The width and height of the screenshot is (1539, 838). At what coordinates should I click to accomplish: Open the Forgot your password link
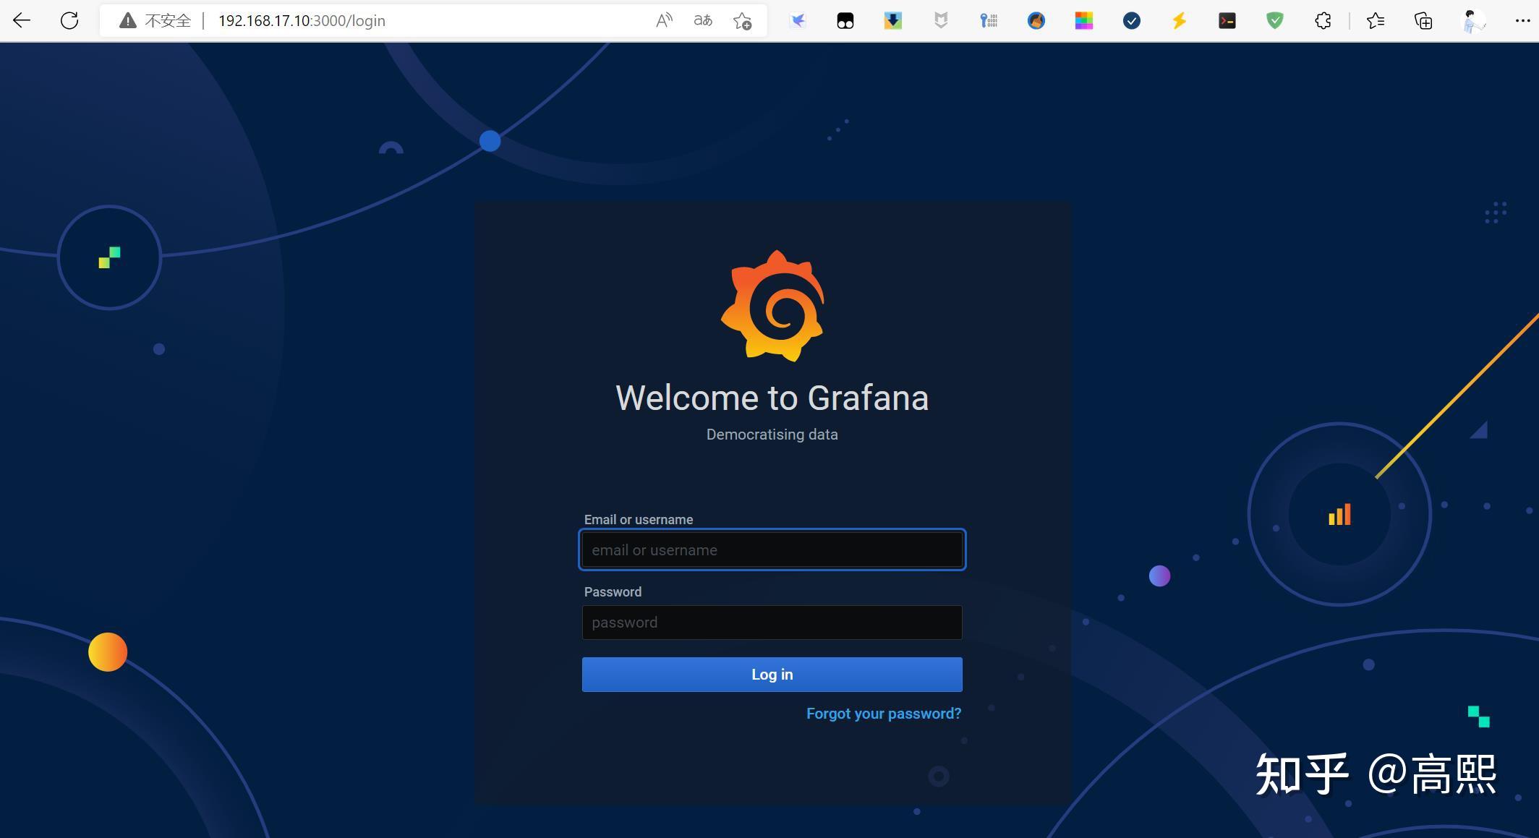click(884, 714)
